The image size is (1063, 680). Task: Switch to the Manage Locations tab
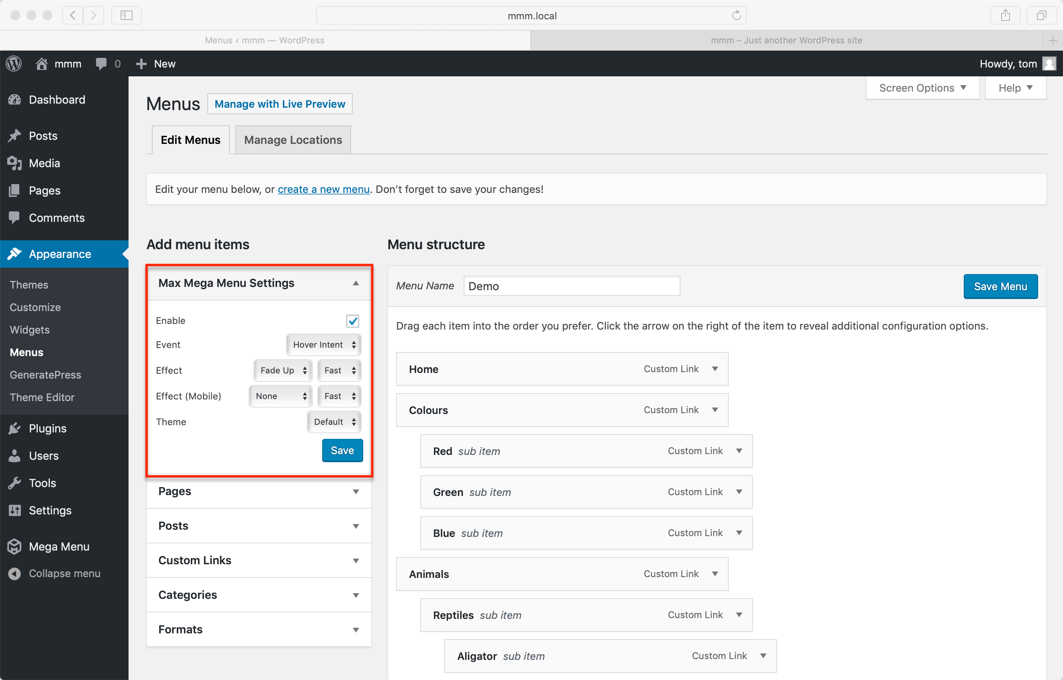coord(293,140)
